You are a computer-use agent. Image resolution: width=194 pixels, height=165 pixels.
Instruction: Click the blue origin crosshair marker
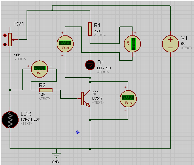[x=77, y=132]
